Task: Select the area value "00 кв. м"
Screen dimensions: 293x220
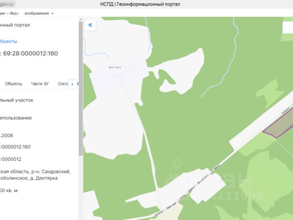Action: click(9, 191)
